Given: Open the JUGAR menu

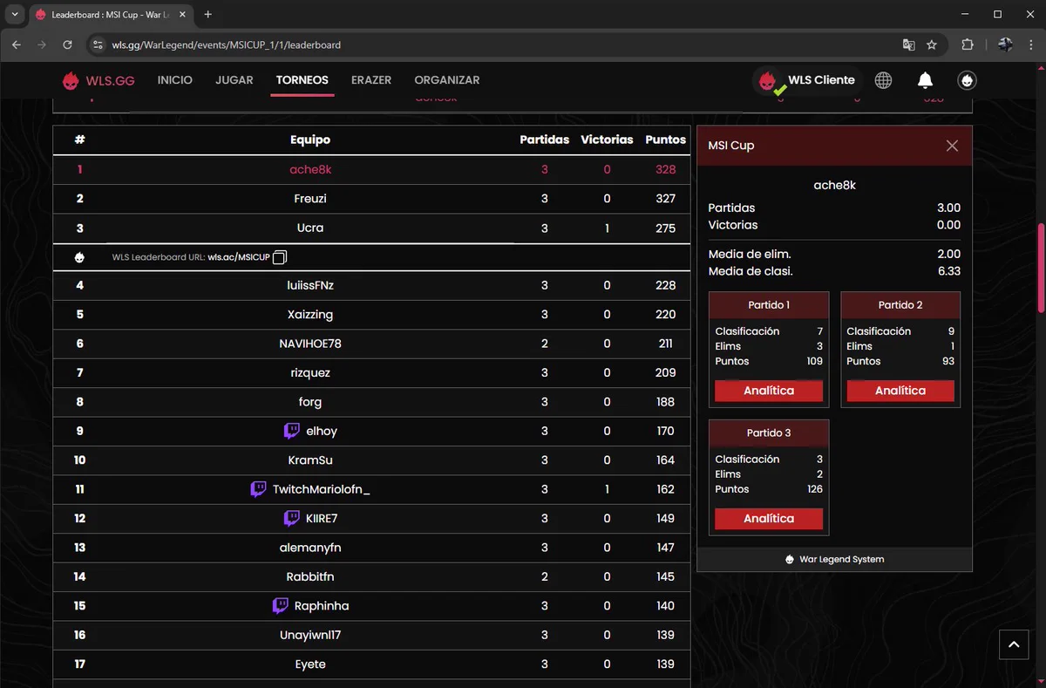Looking at the screenshot, I should point(234,80).
